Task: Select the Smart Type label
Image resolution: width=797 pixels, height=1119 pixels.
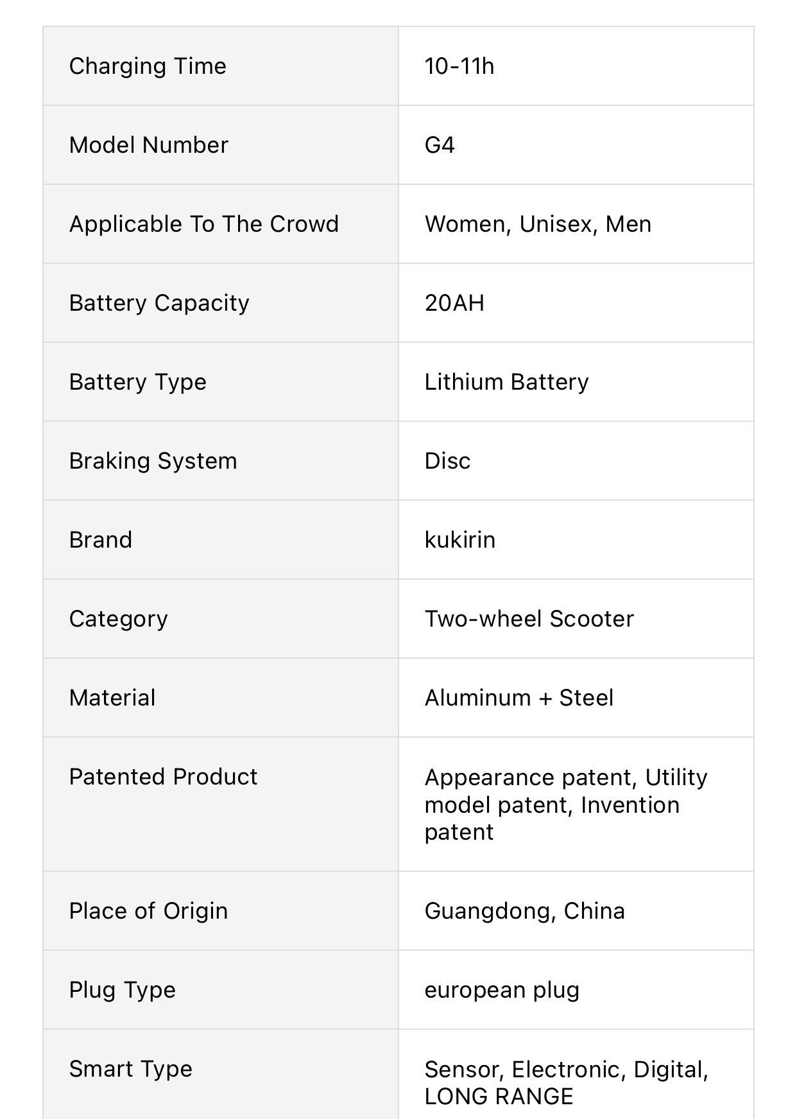Action: 130,1069
